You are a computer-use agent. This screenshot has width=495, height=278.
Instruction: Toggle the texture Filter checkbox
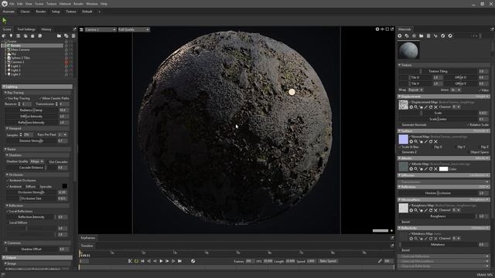(x=480, y=90)
